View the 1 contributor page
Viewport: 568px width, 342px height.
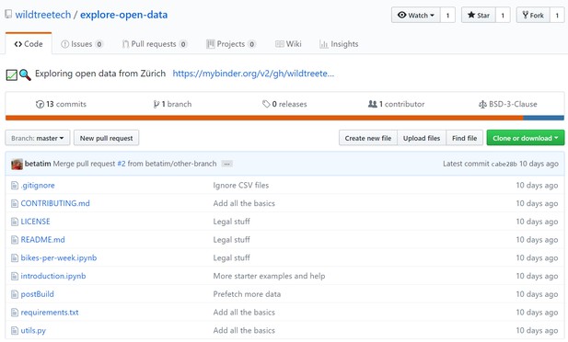[x=396, y=104]
